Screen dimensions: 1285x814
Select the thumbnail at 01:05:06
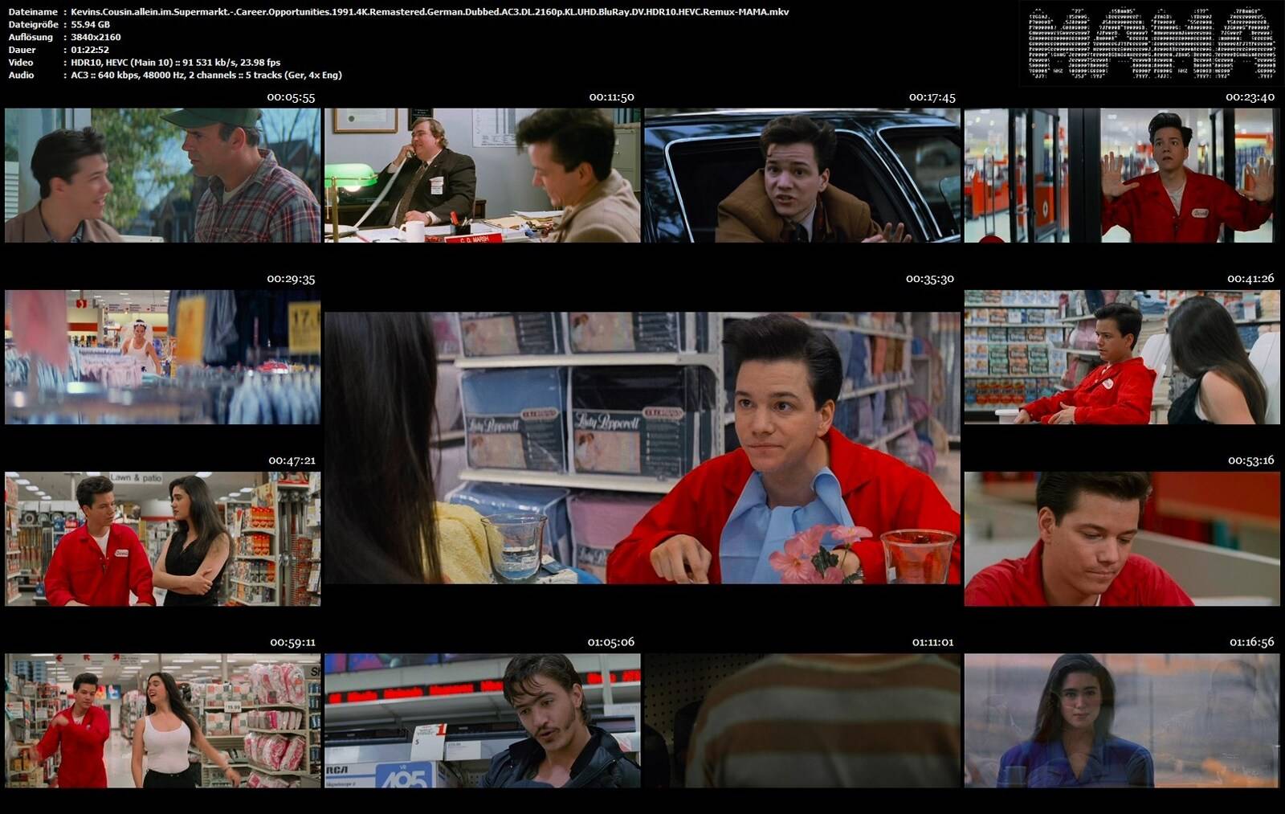click(x=483, y=721)
